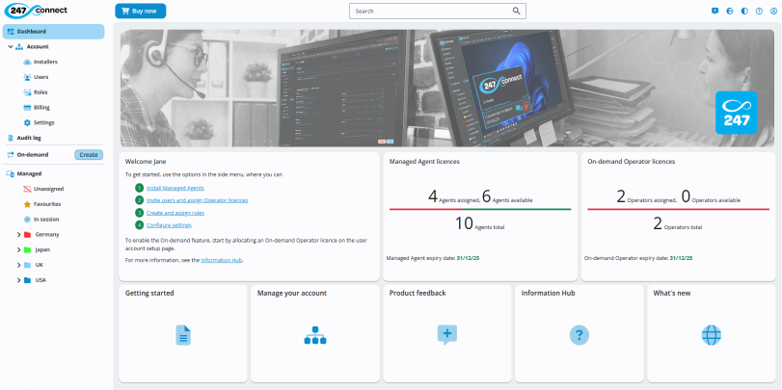
Task: Open the Information Hub question-mark card icon
Action: pyautogui.click(x=579, y=335)
